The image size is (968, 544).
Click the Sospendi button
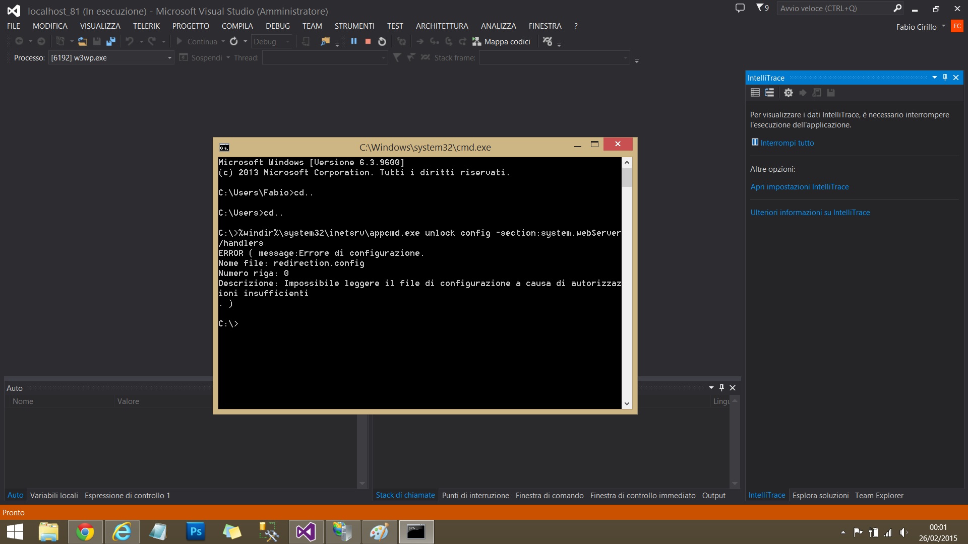tap(201, 58)
